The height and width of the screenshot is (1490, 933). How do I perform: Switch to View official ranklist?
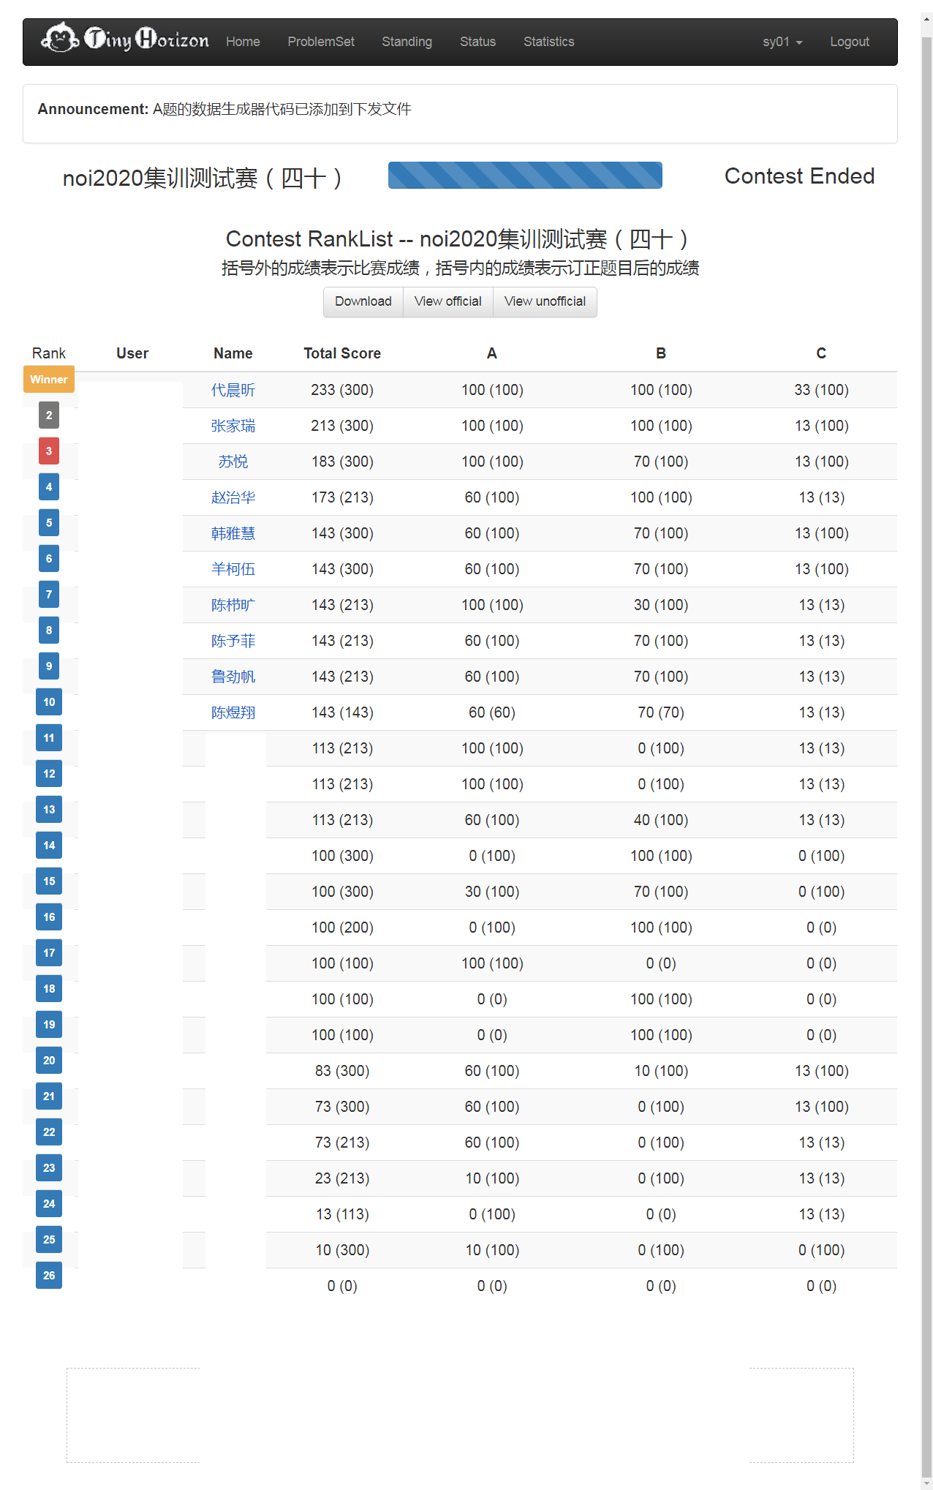point(447,301)
